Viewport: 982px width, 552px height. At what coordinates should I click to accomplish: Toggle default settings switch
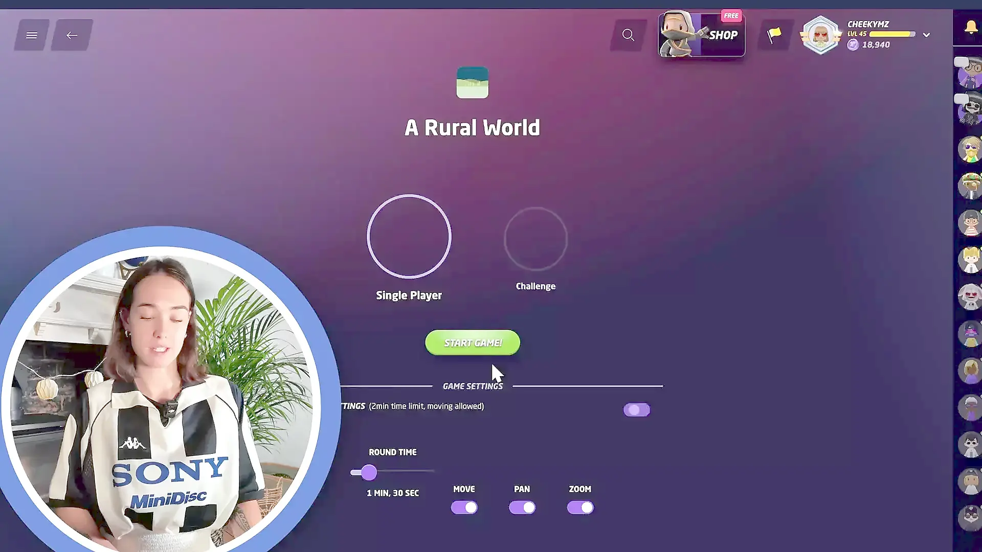(636, 410)
